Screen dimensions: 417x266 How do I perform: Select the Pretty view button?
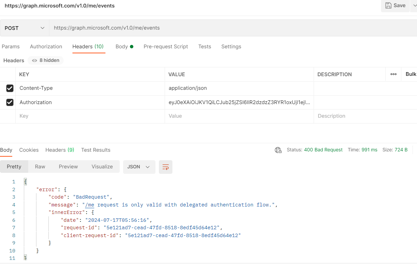(x=14, y=167)
